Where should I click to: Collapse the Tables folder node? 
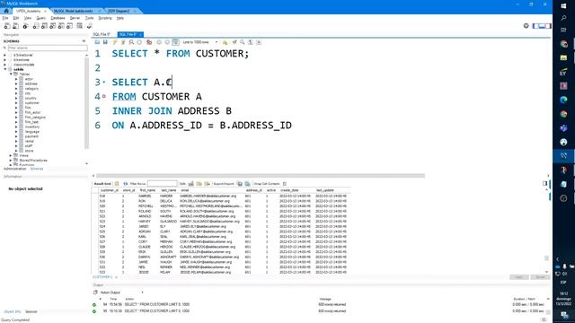tap(11, 74)
